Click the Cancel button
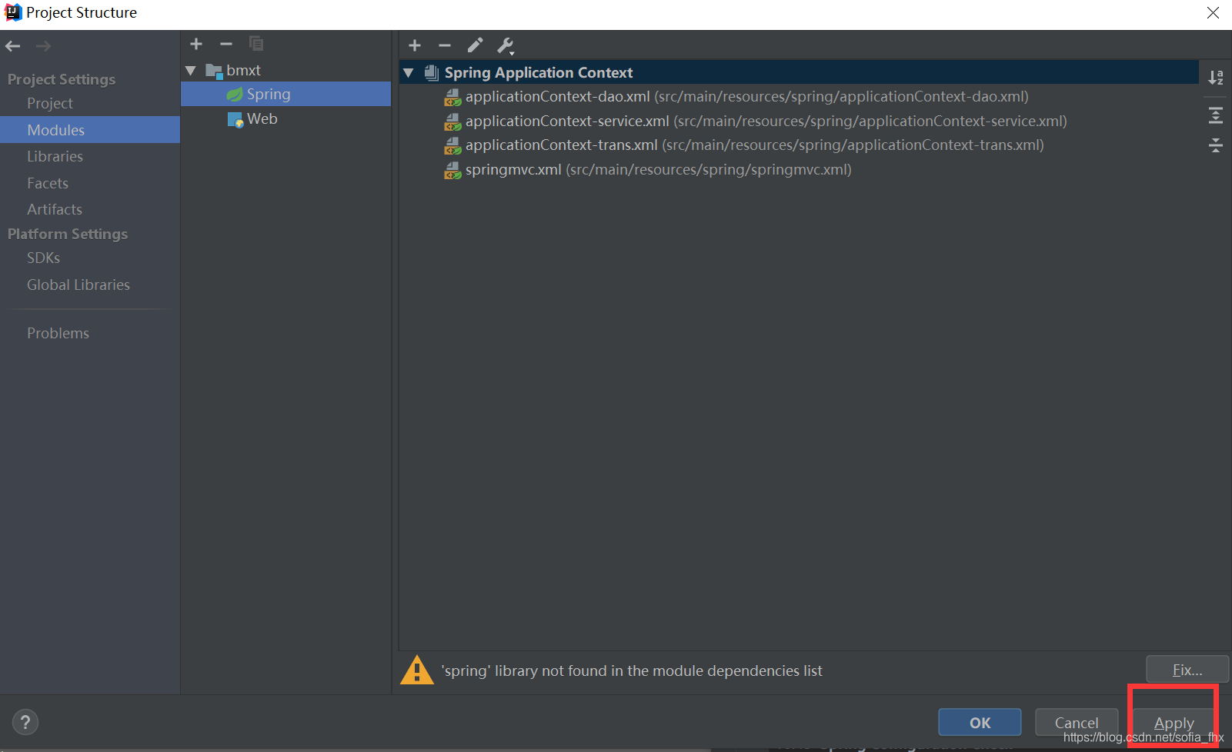 (x=1077, y=723)
